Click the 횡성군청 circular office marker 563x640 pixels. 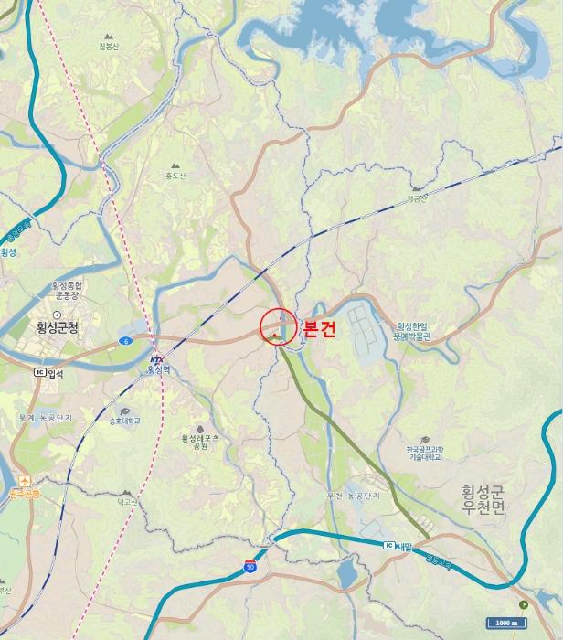57,315
